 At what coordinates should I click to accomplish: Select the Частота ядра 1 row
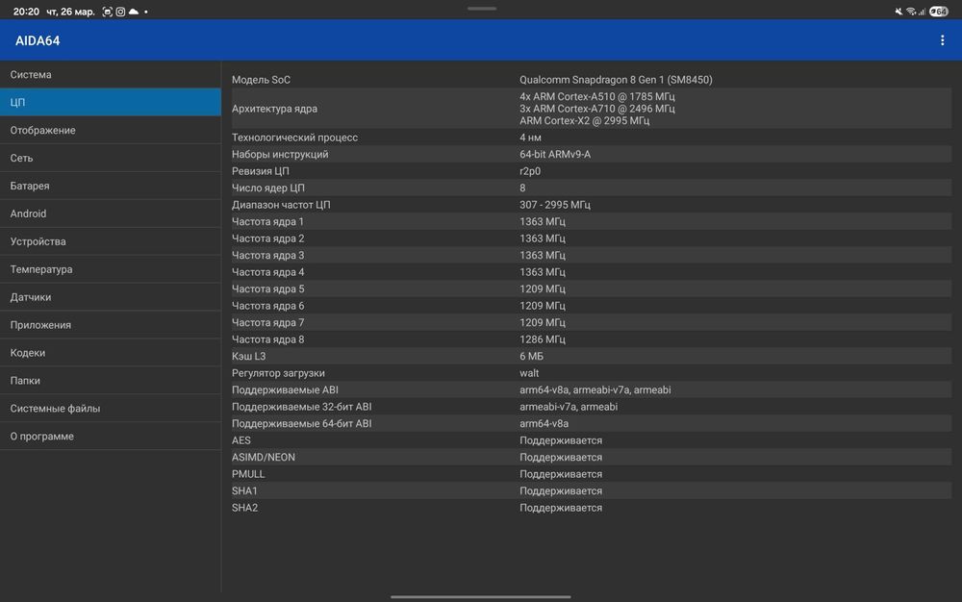tap(592, 221)
